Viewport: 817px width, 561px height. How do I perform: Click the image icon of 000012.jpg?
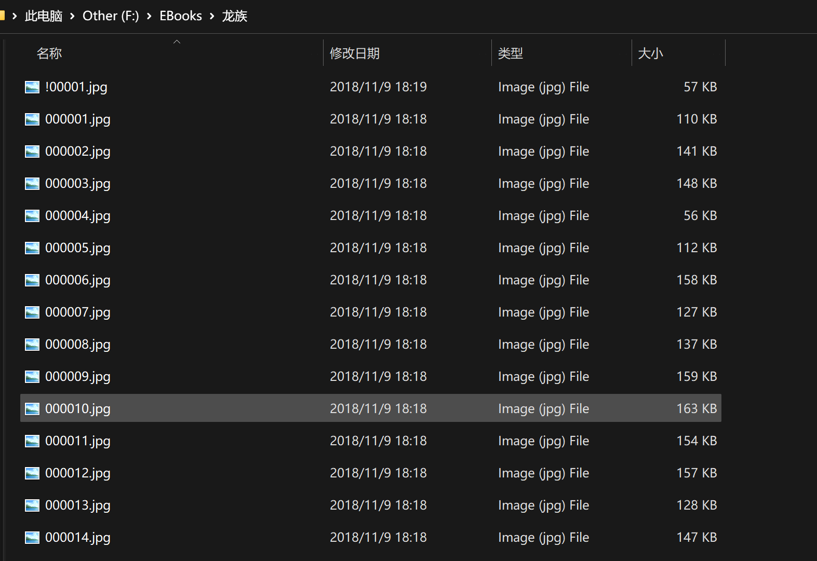(x=32, y=473)
